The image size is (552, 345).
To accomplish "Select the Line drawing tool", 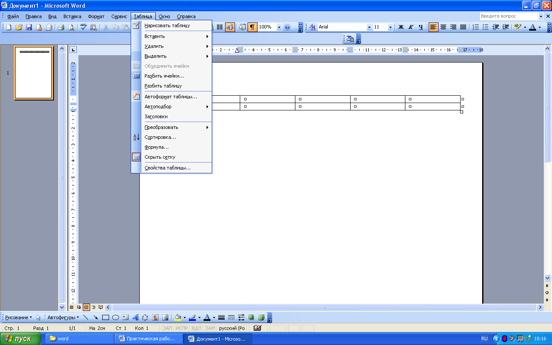I will point(85,317).
